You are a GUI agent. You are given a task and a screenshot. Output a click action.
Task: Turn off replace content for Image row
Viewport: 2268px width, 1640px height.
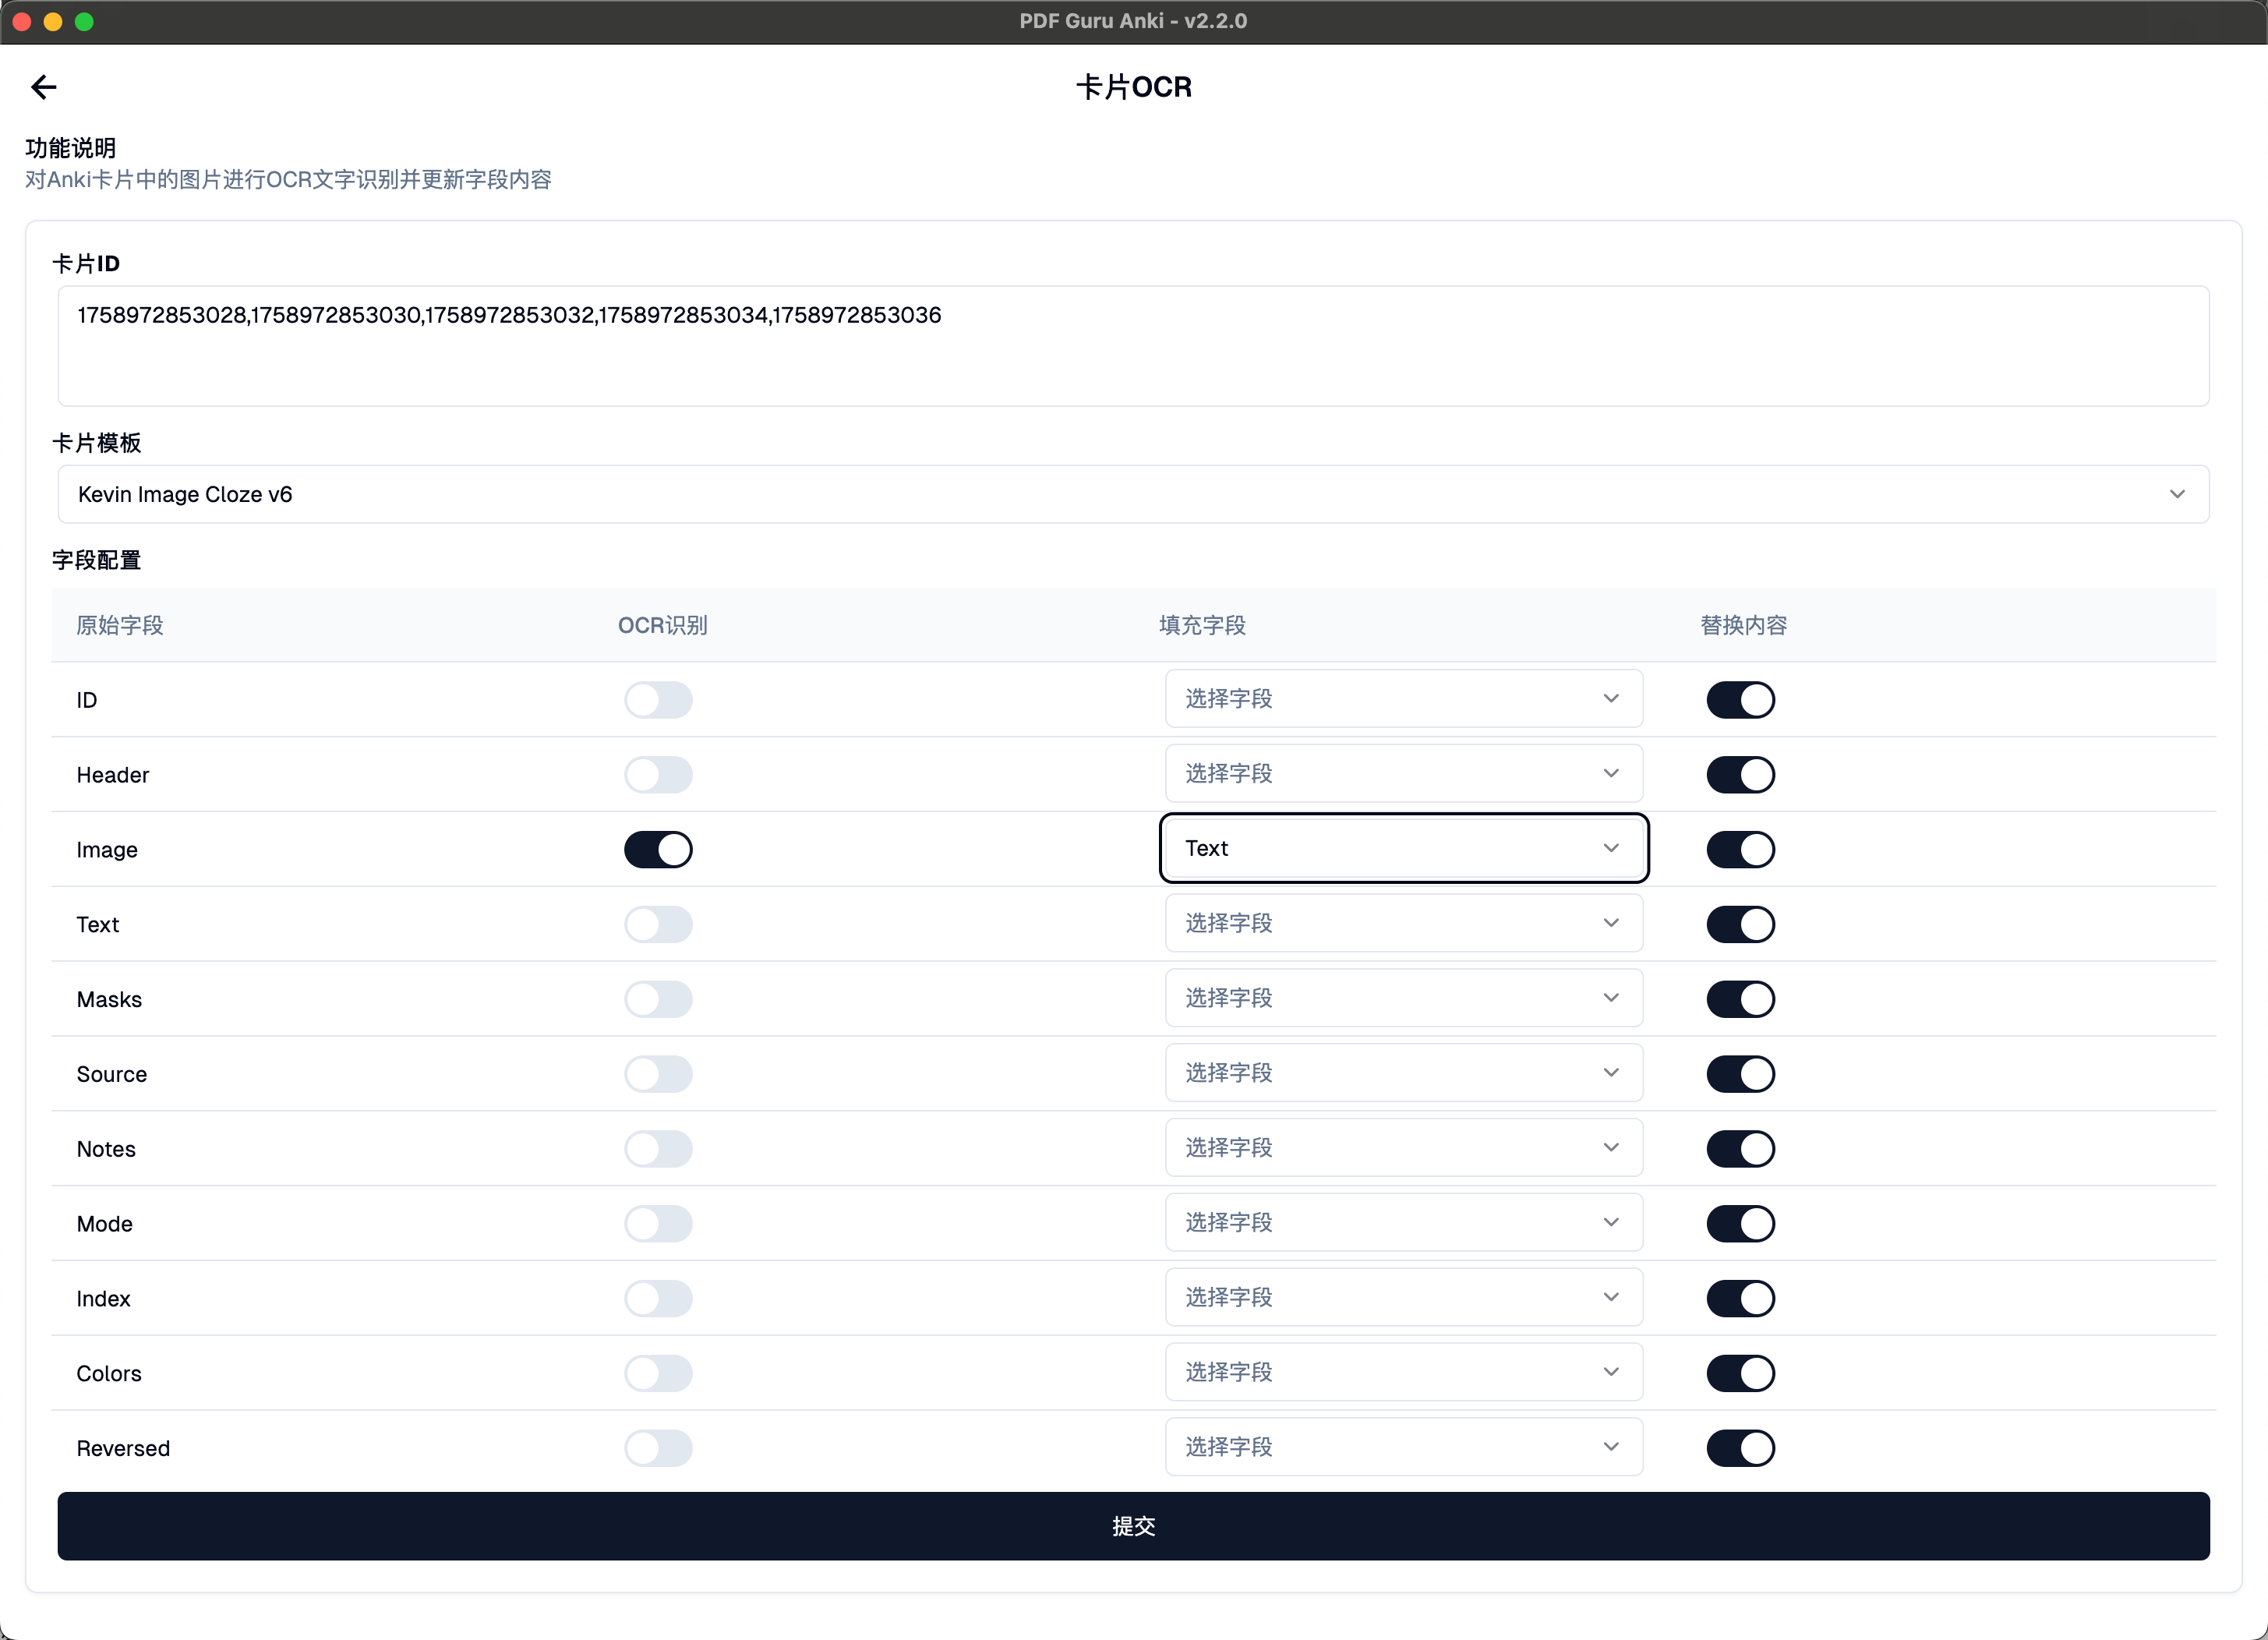tap(1740, 850)
